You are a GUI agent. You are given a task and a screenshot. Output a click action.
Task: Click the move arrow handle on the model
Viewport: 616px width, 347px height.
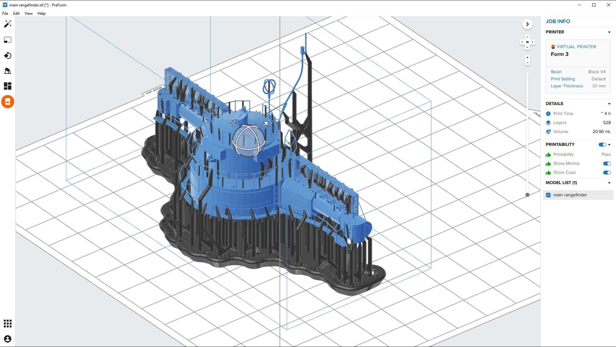click(x=265, y=124)
